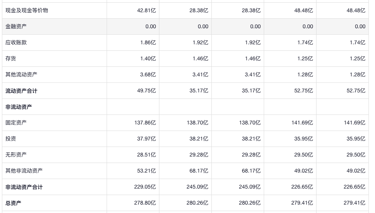The image size is (375, 213).
Task: Select the 1.86亿 receivables cell
Action: (x=148, y=42)
